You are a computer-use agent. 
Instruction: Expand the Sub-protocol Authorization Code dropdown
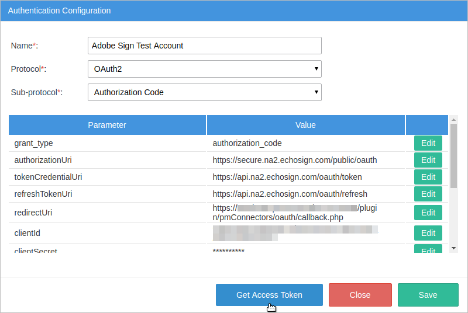[204, 92]
